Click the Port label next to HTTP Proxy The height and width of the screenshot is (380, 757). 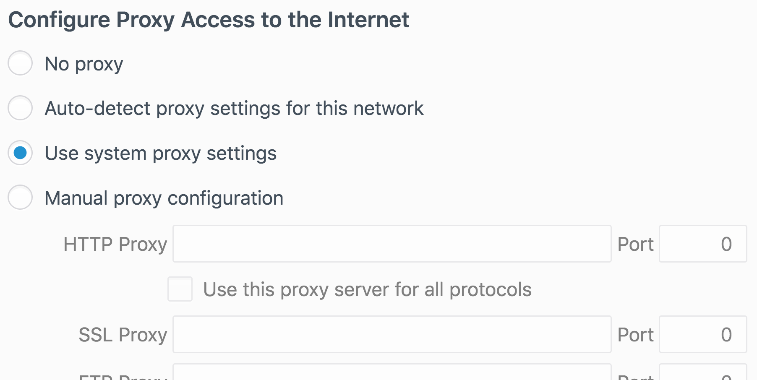635,244
